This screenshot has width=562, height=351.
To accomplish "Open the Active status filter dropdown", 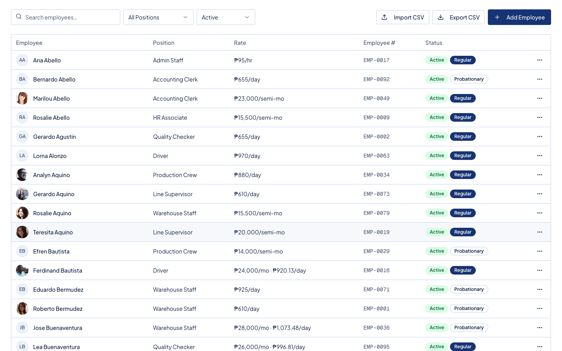I will [226, 17].
